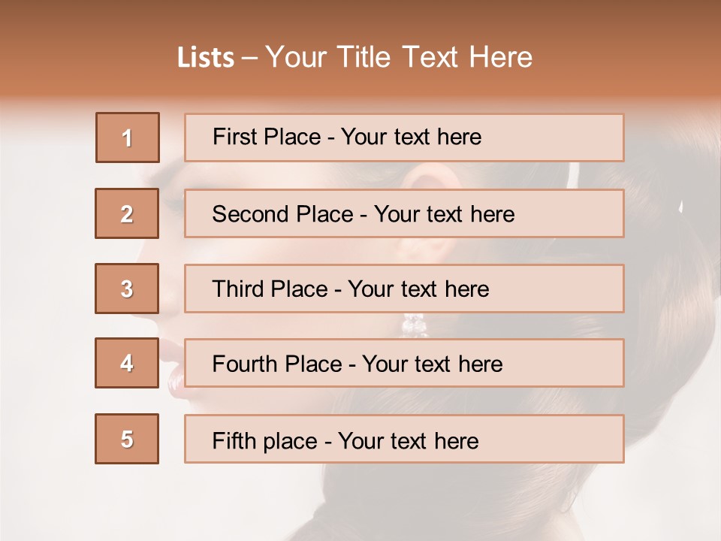Click the number 1 box
Screen dimensions: 721x541
coord(128,138)
